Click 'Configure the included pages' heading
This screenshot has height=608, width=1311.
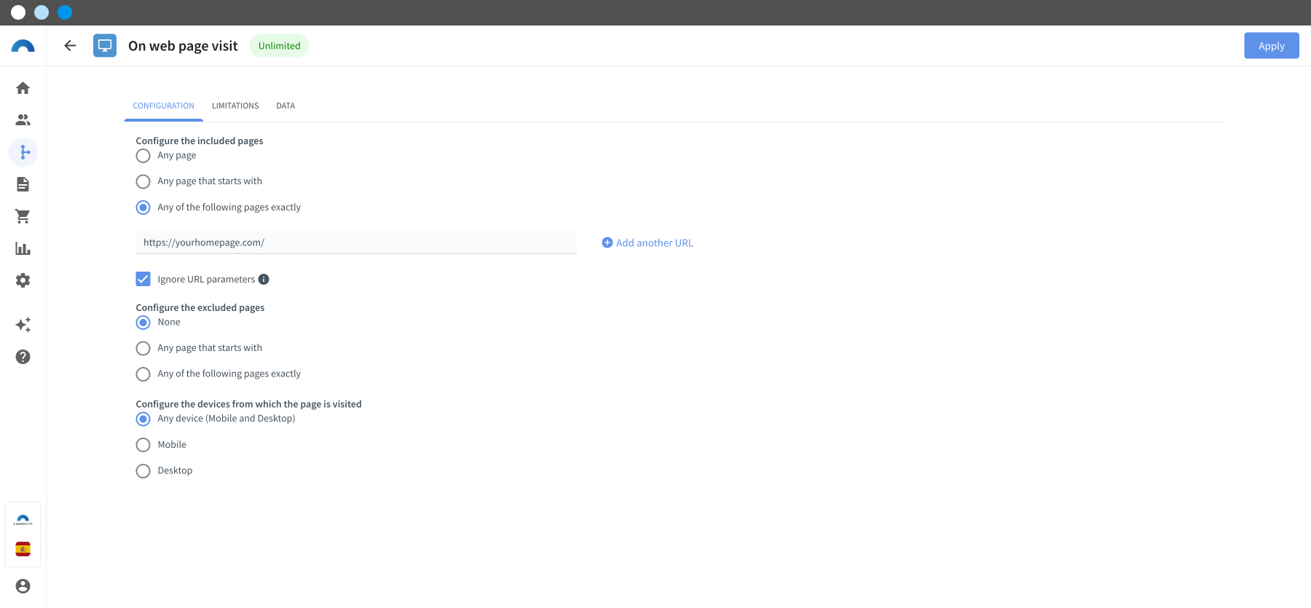200,141
